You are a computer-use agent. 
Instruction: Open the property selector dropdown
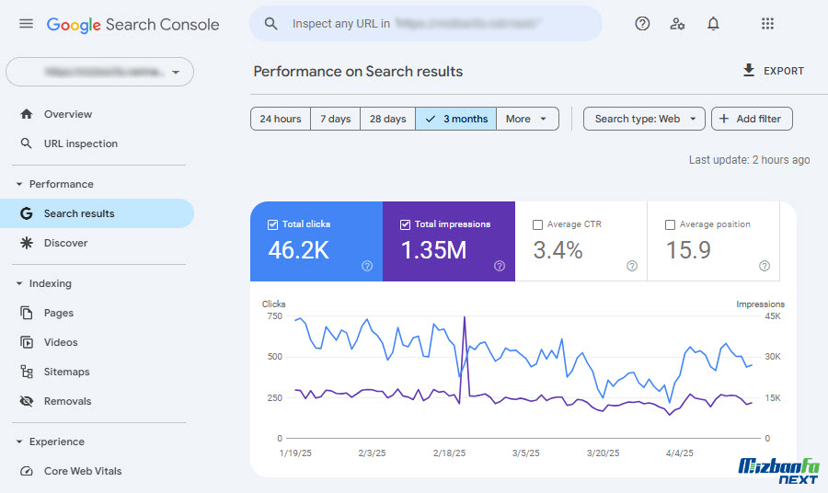click(99, 72)
